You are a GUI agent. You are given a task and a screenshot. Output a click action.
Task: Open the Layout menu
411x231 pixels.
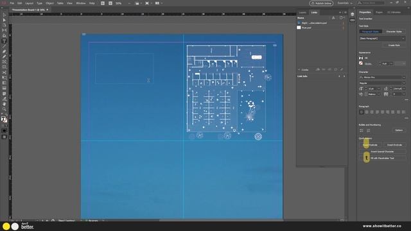pos(29,3)
